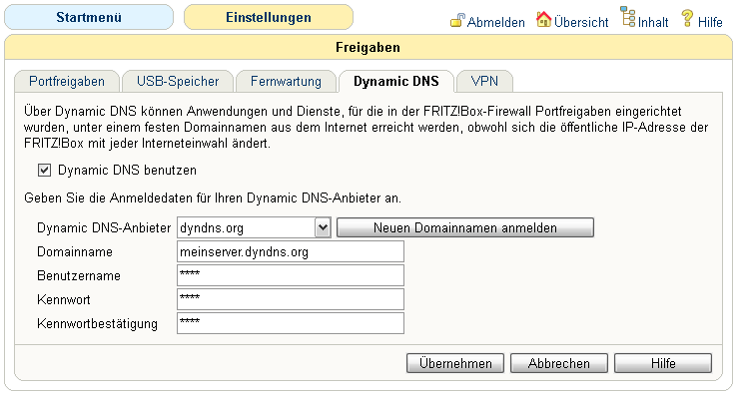737x395 pixels.
Task: Click the Abbrechen button
Action: tap(559, 363)
